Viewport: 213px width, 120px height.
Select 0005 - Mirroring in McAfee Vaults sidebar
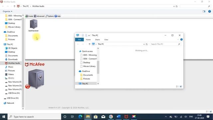click(13, 16)
